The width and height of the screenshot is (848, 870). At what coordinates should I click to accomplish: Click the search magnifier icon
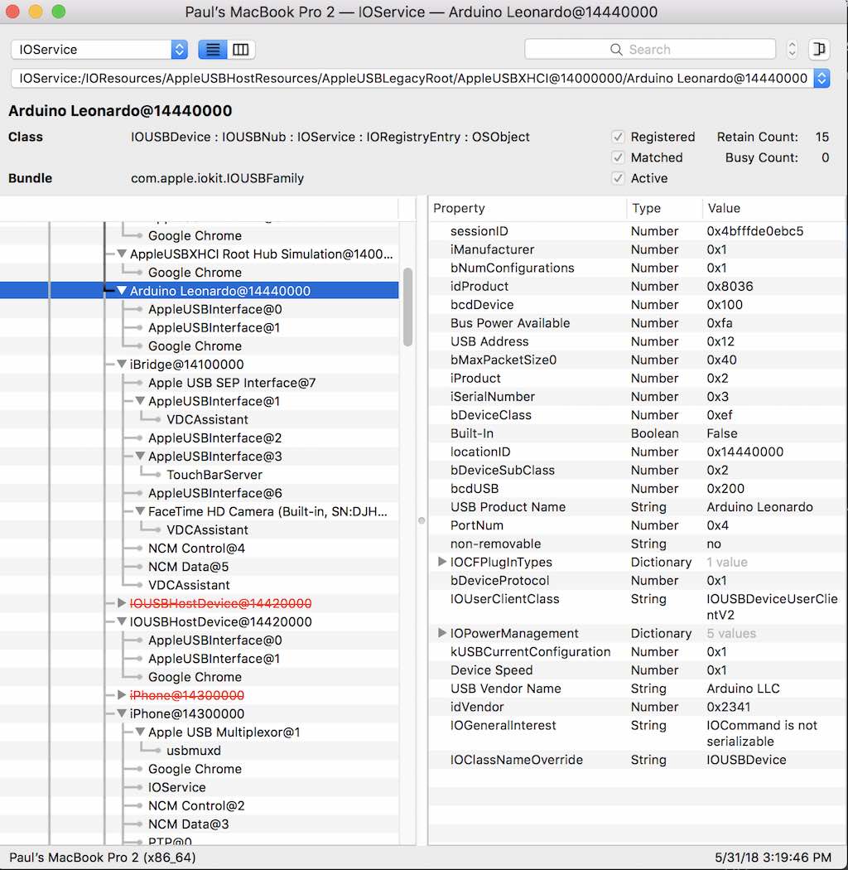pos(615,50)
